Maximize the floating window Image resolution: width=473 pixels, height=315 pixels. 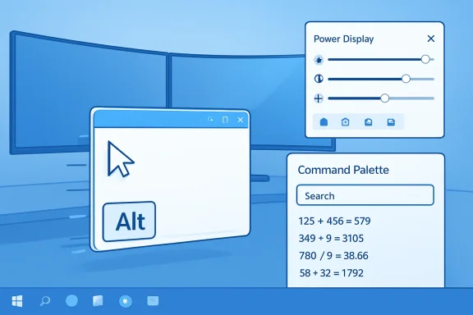coord(225,120)
